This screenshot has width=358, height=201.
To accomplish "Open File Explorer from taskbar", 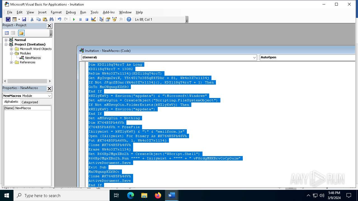I will click(144, 195).
